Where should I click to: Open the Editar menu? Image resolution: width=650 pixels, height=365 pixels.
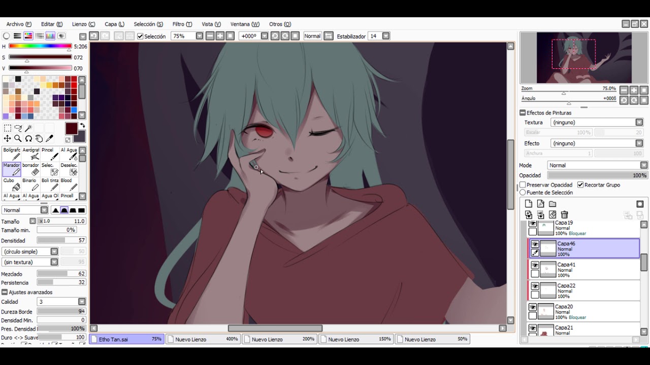point(52,24)
